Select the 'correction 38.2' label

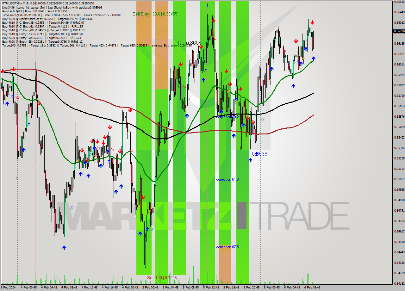[227, 117]
